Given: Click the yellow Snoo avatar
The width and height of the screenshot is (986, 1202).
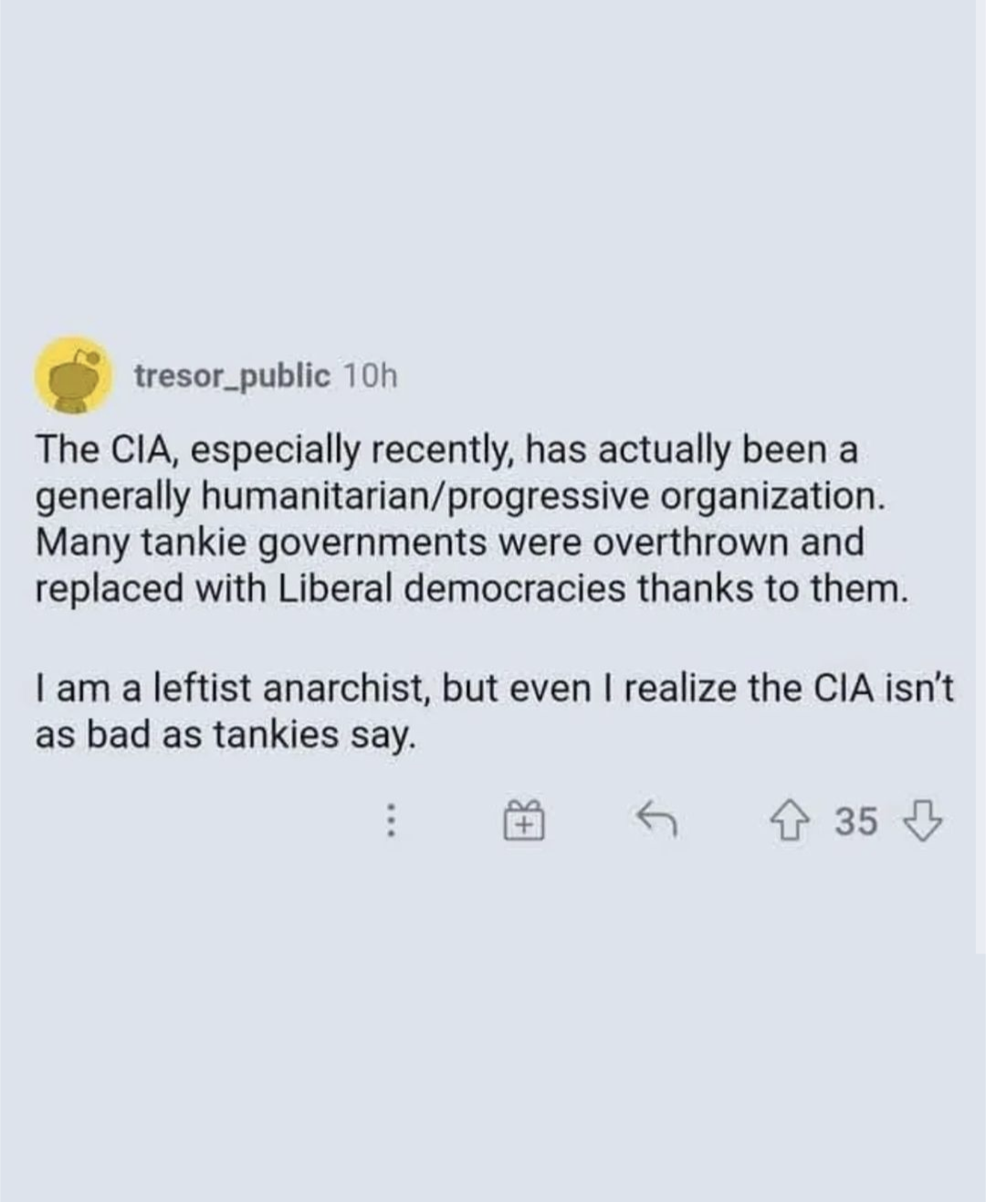Looking at the screenshot, I should click(x=73, y=375).
